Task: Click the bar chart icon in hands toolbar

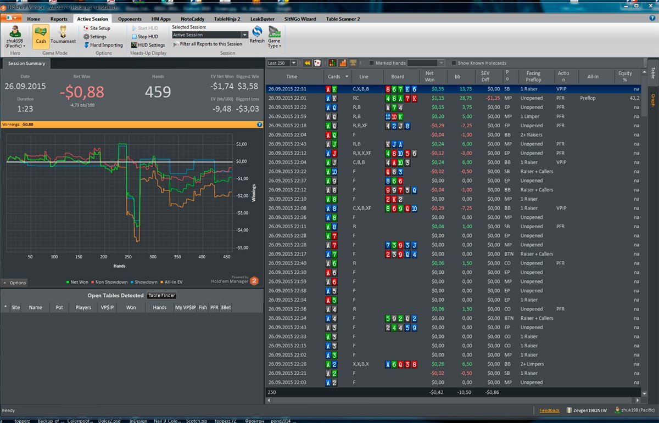Action: coord(343,63)
